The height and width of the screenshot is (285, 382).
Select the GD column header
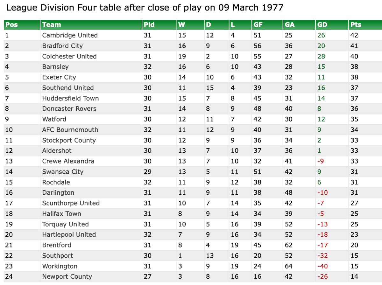click(x=322, y=25)
